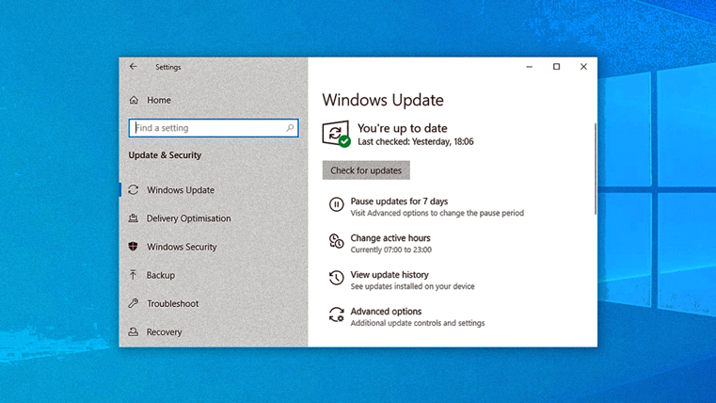716x403 pixels.
Task: Click the 'You're up to date' status text
Action: 403,128
